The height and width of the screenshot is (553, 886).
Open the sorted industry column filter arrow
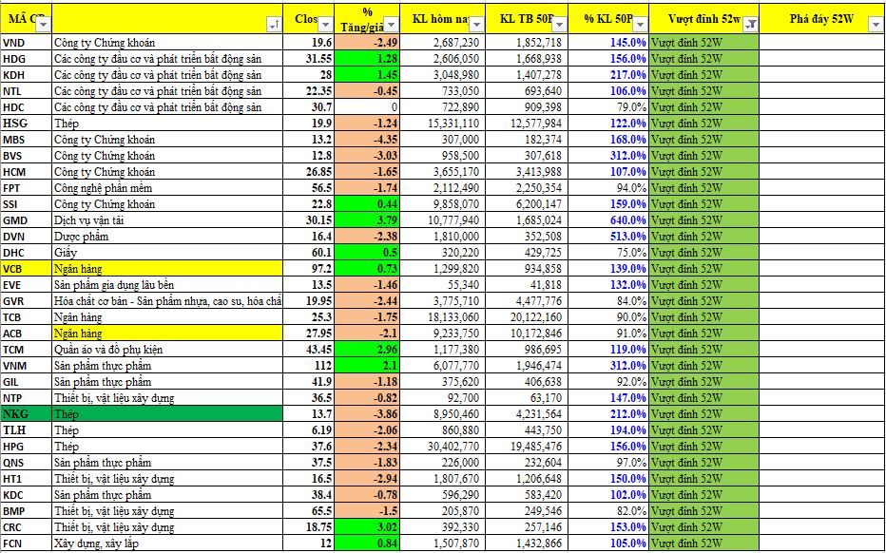pos(275,25)
